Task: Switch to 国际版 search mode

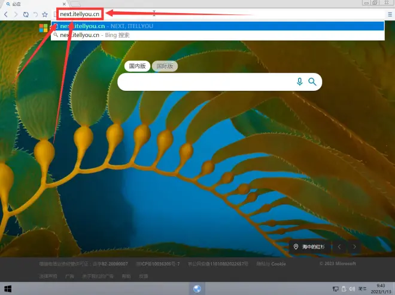Action: (165, 66)
